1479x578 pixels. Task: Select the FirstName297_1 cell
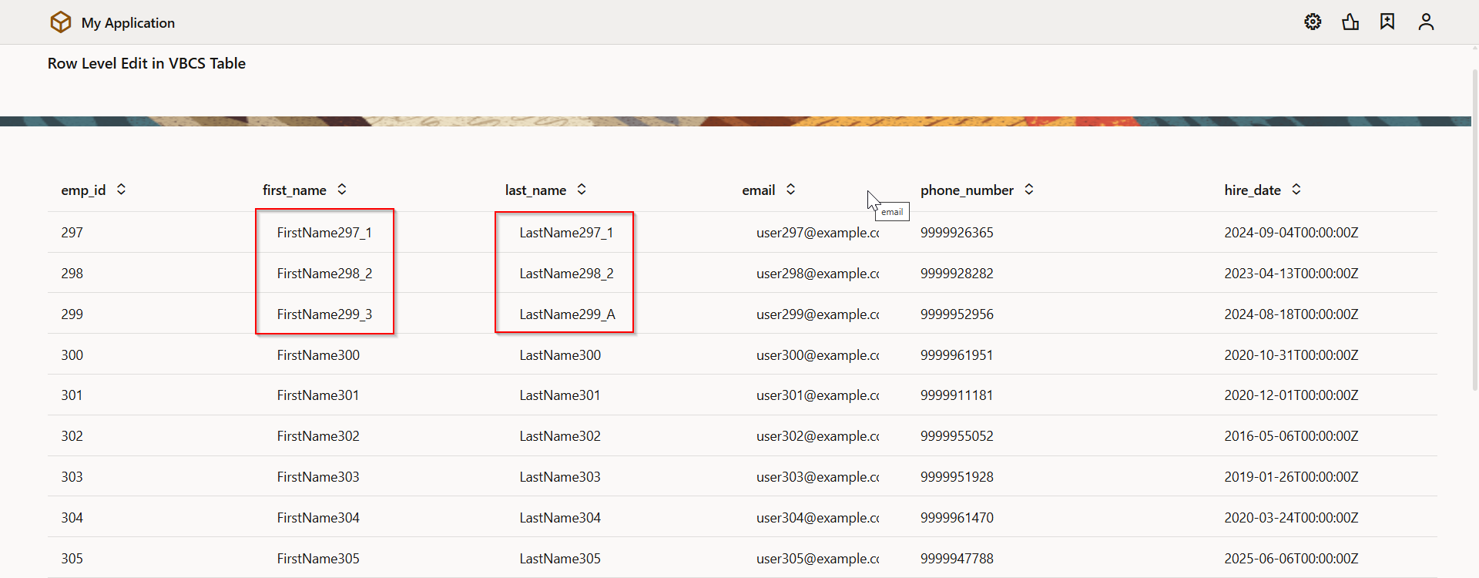(x=324, y=233)
